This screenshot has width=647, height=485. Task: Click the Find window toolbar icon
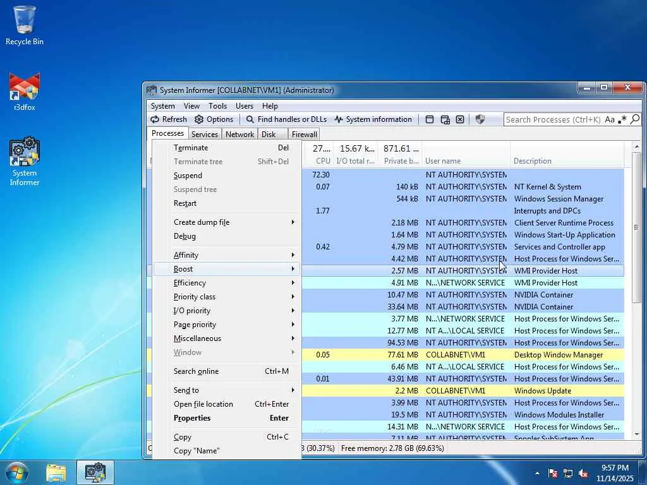coord(430,119)
